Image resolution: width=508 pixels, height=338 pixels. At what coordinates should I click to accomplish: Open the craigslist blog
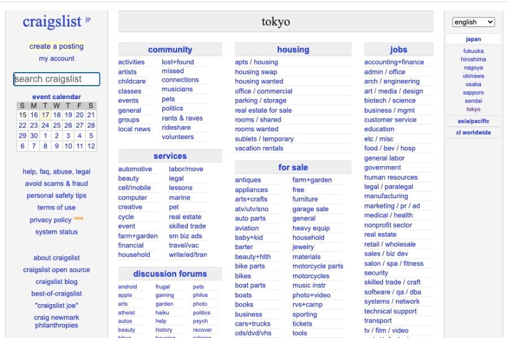pyautogui.click(x=56, y=282)
